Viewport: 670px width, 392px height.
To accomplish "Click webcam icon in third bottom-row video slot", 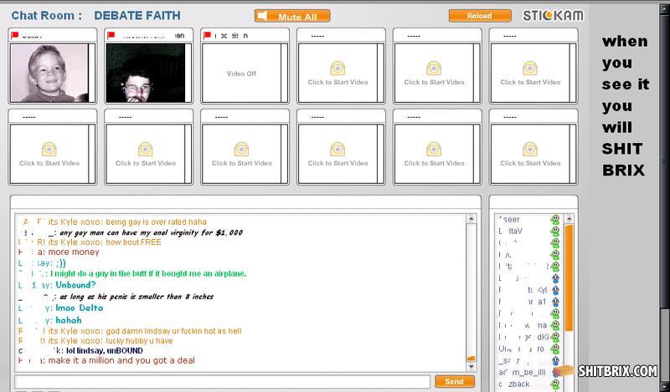I will (x=241, y=150).
